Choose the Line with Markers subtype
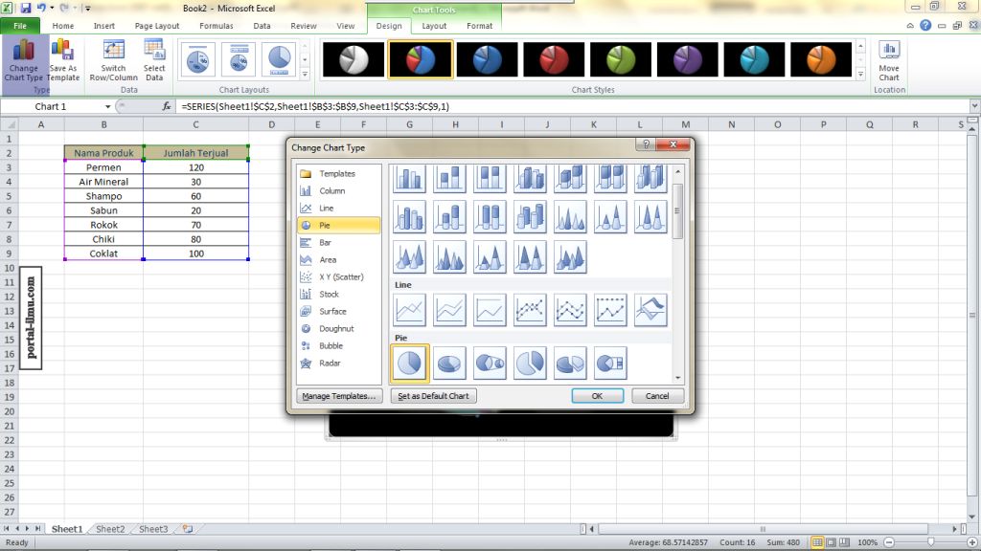Viewport: 981px width, 551px height. (x=530, y=310)
